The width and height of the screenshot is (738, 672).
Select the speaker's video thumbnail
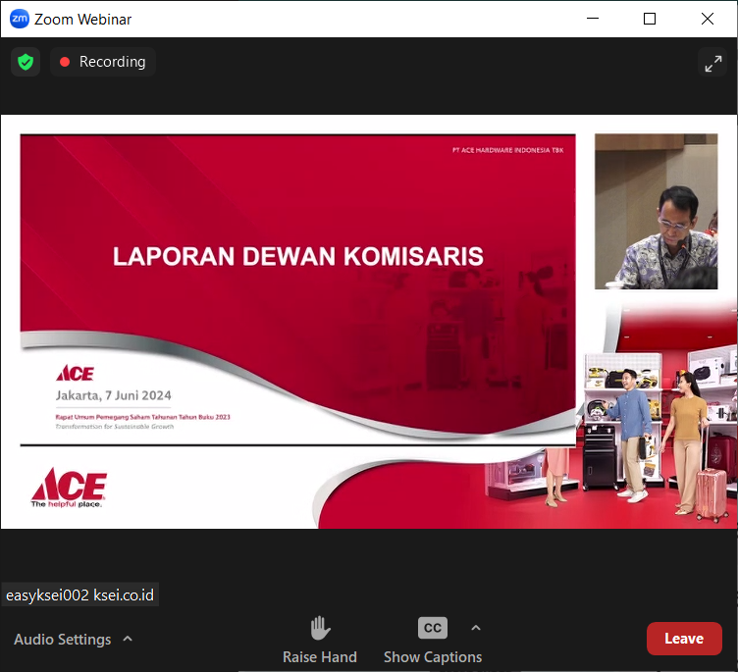tap(656, 212)
